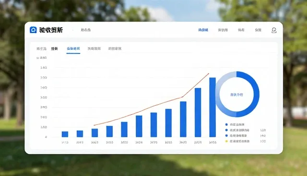This screenshot has height=176, width=307.
Task: Select the second-to-last header navigation item
Action: [x=241, y=30]
